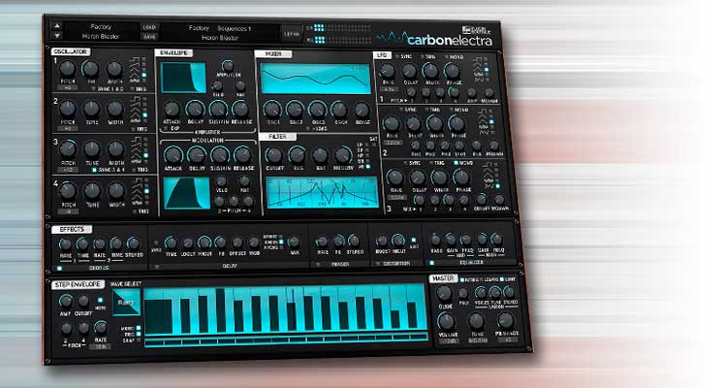Open oscillator 4 pitch value box
Viewport: 727px width, 388px height.
point(69,211)
